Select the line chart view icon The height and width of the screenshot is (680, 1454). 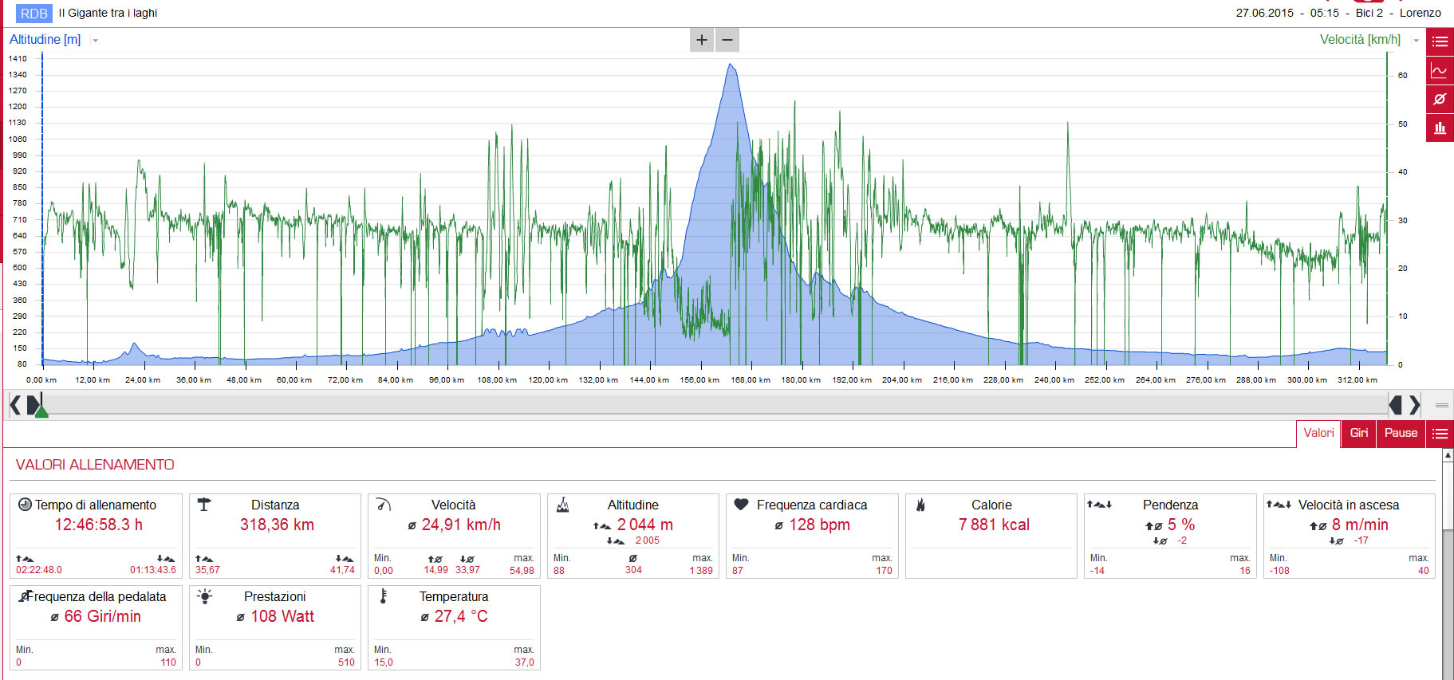coord(1440,71)
